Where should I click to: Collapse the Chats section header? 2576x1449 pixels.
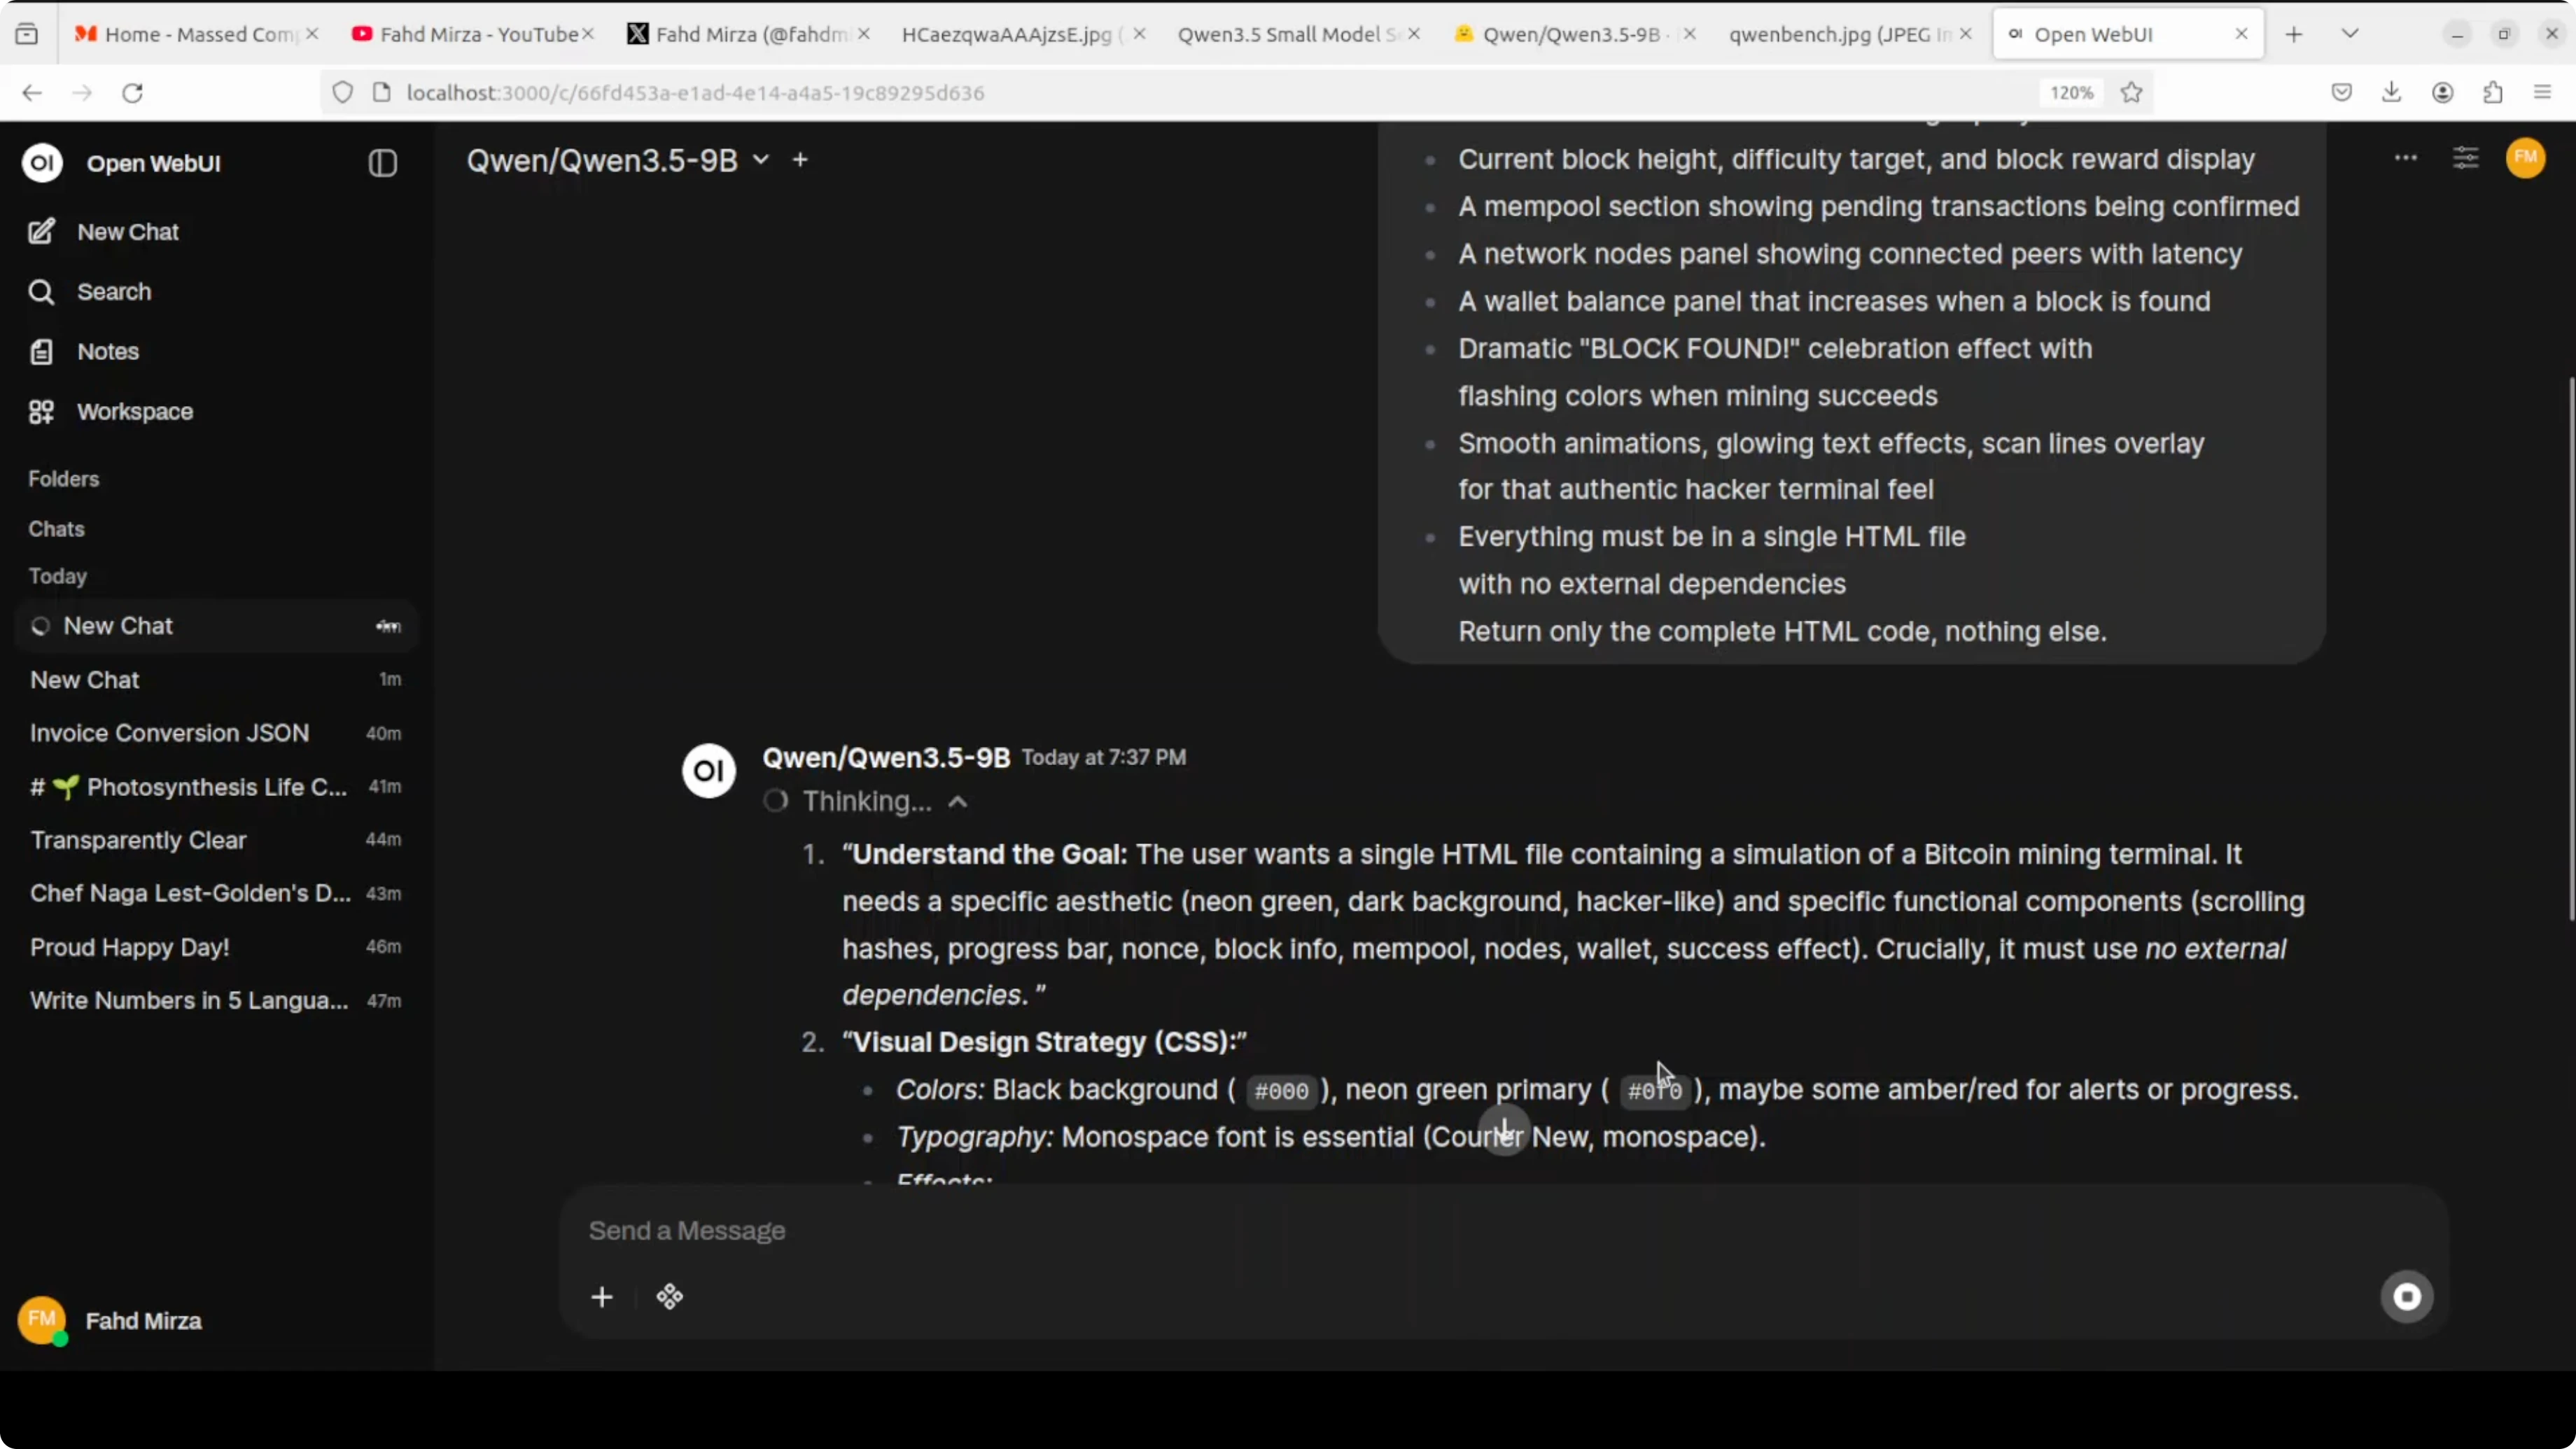tap(56, 529)
